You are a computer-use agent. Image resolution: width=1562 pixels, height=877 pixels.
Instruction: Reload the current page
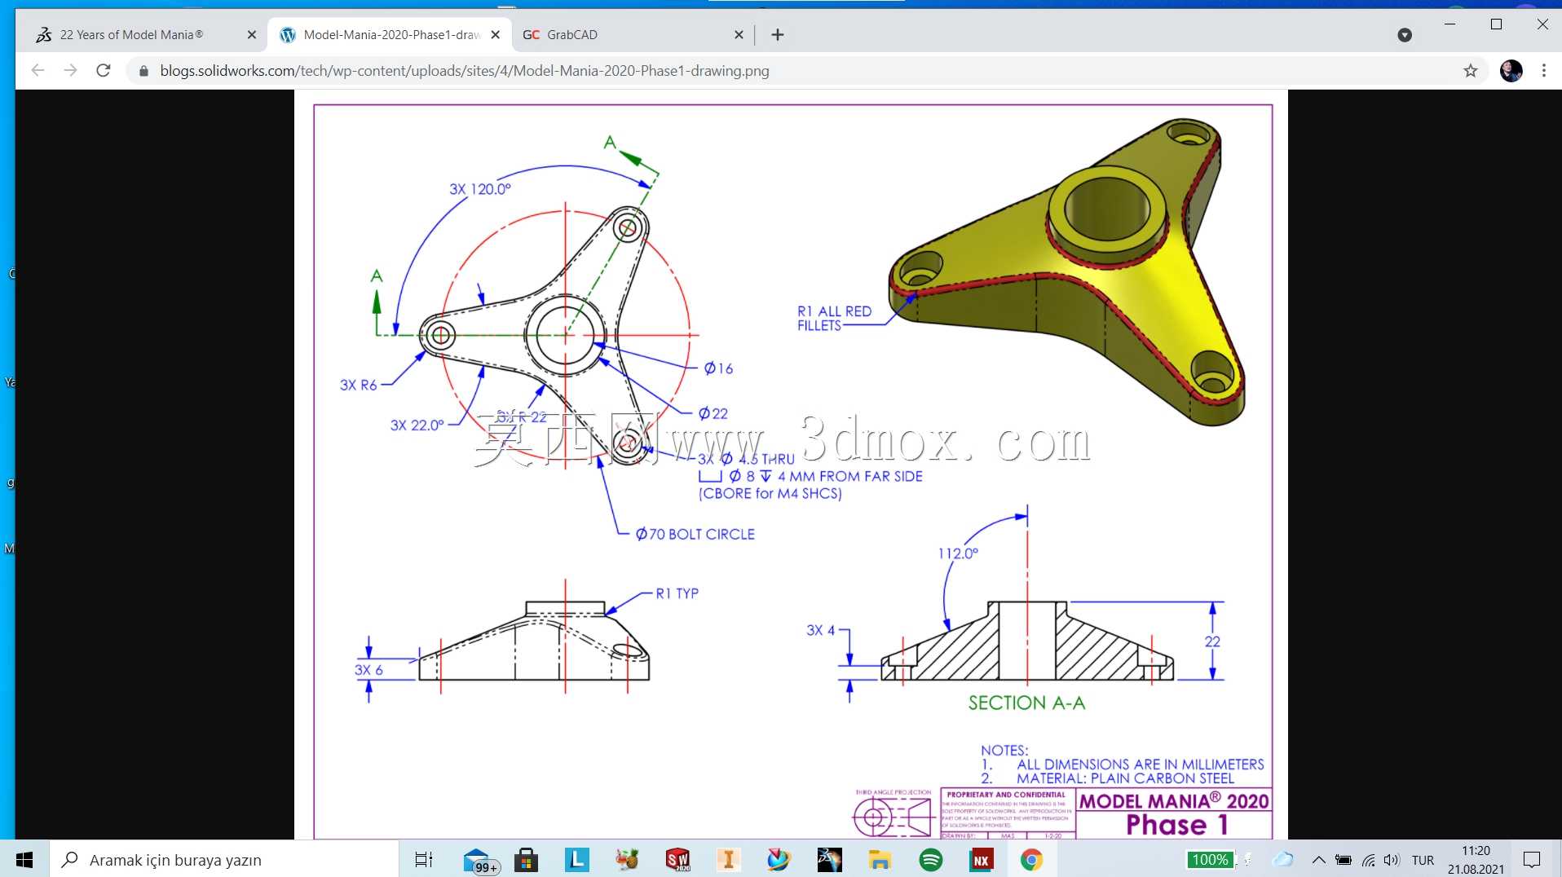(x=104, y=71)
